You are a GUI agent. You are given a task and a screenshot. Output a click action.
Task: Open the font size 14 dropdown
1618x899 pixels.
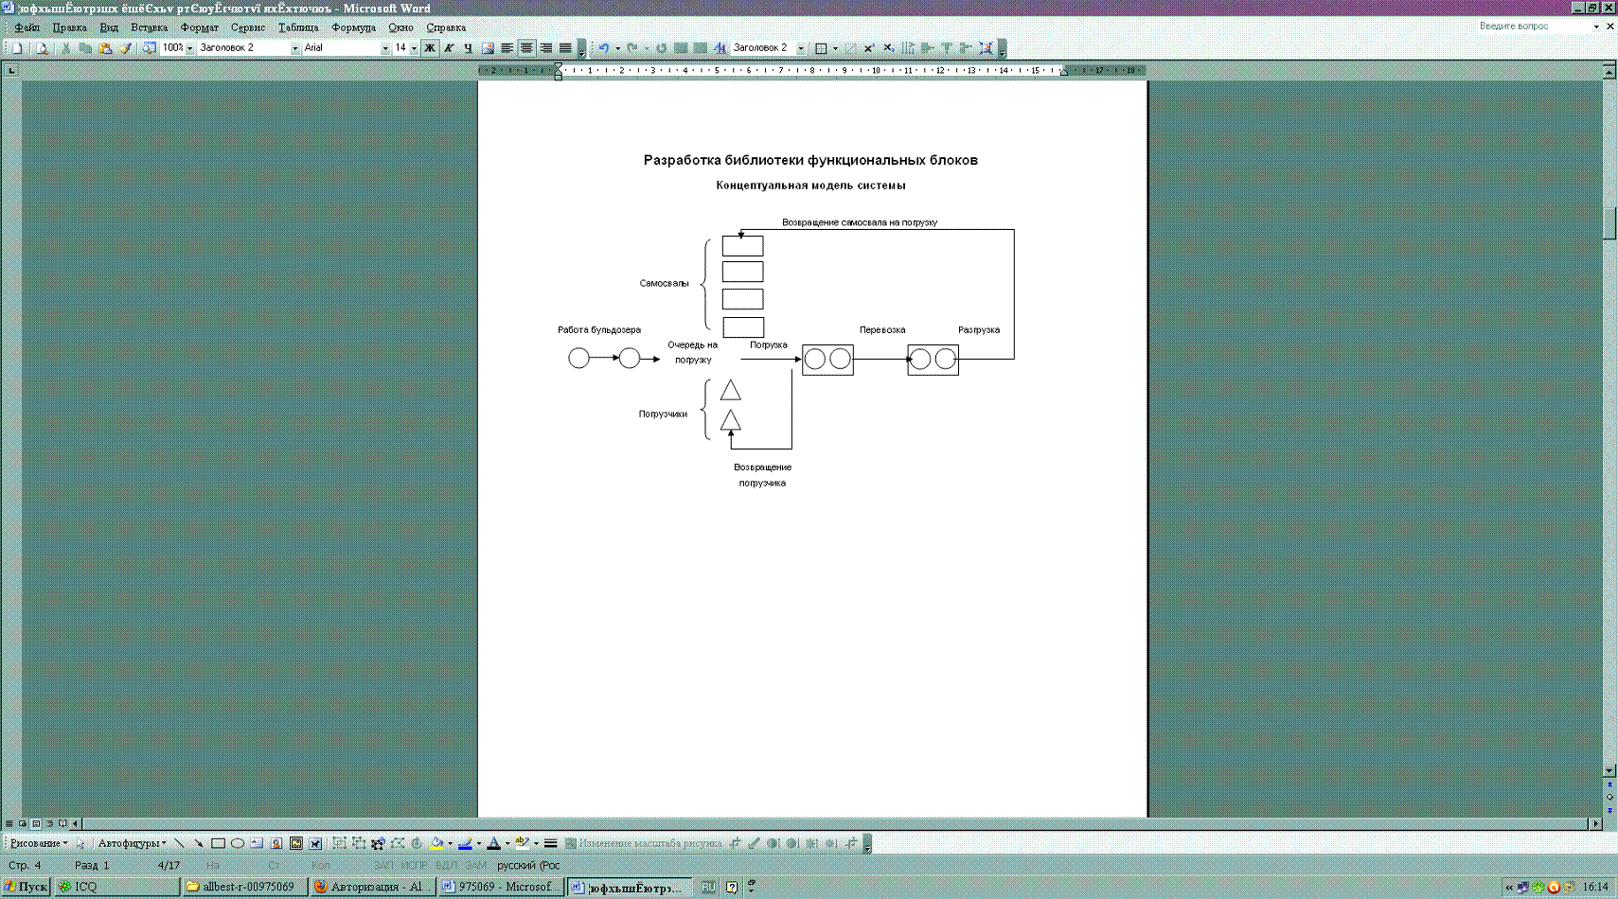click(414, 48)
